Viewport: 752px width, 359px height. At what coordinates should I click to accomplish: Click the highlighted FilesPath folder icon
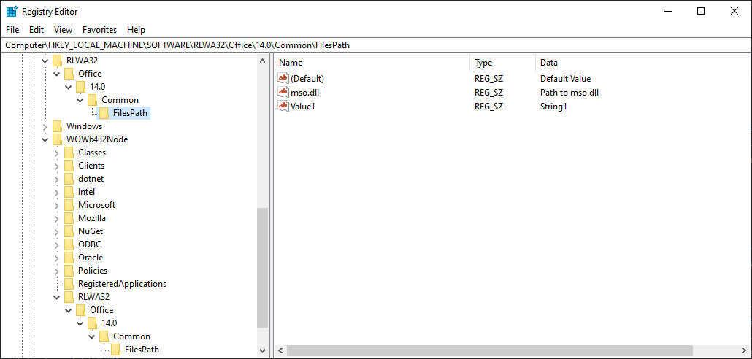click(x=104, y=113)
